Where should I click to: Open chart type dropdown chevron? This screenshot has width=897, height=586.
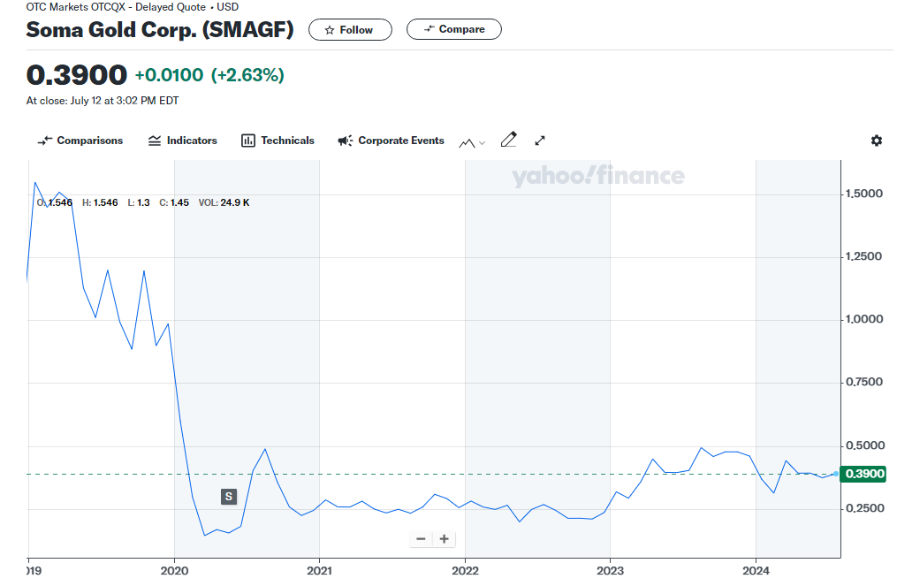click(x=482, y=143)
